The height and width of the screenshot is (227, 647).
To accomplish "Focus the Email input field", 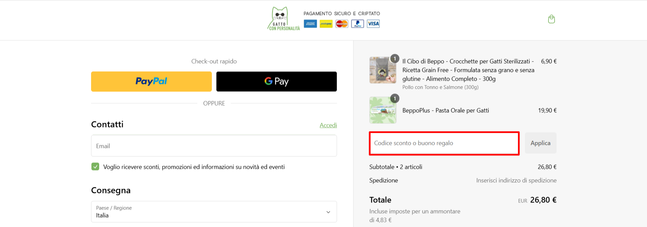I will pyautogui.click(x=214, y=146).
